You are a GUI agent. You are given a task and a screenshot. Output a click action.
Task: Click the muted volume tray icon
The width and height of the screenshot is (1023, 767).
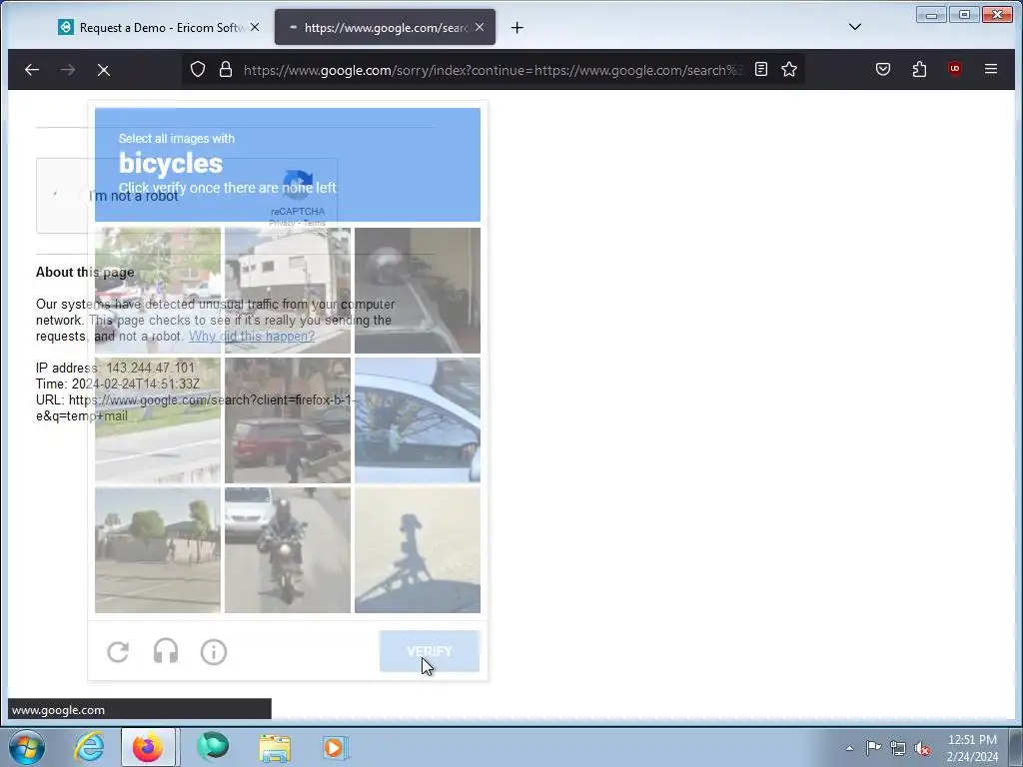click(x=922, y=748)
